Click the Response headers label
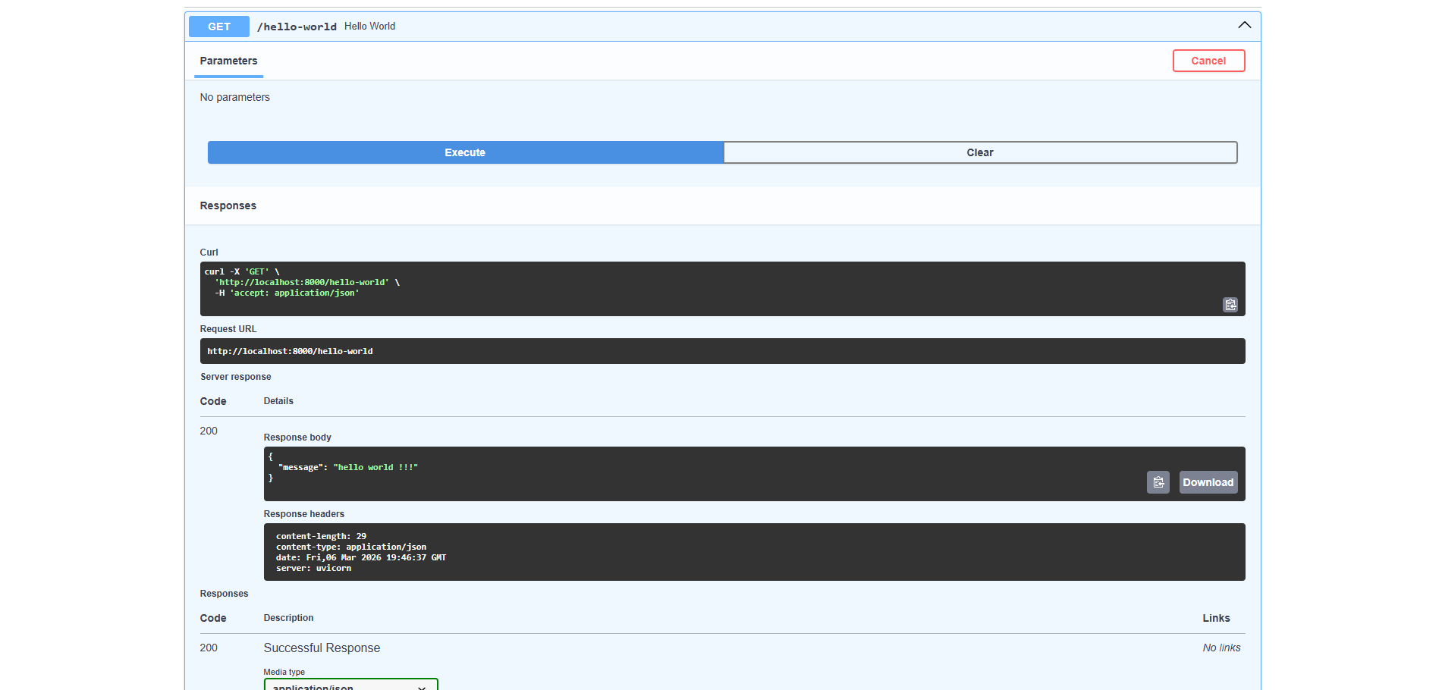 pos(304,514)
